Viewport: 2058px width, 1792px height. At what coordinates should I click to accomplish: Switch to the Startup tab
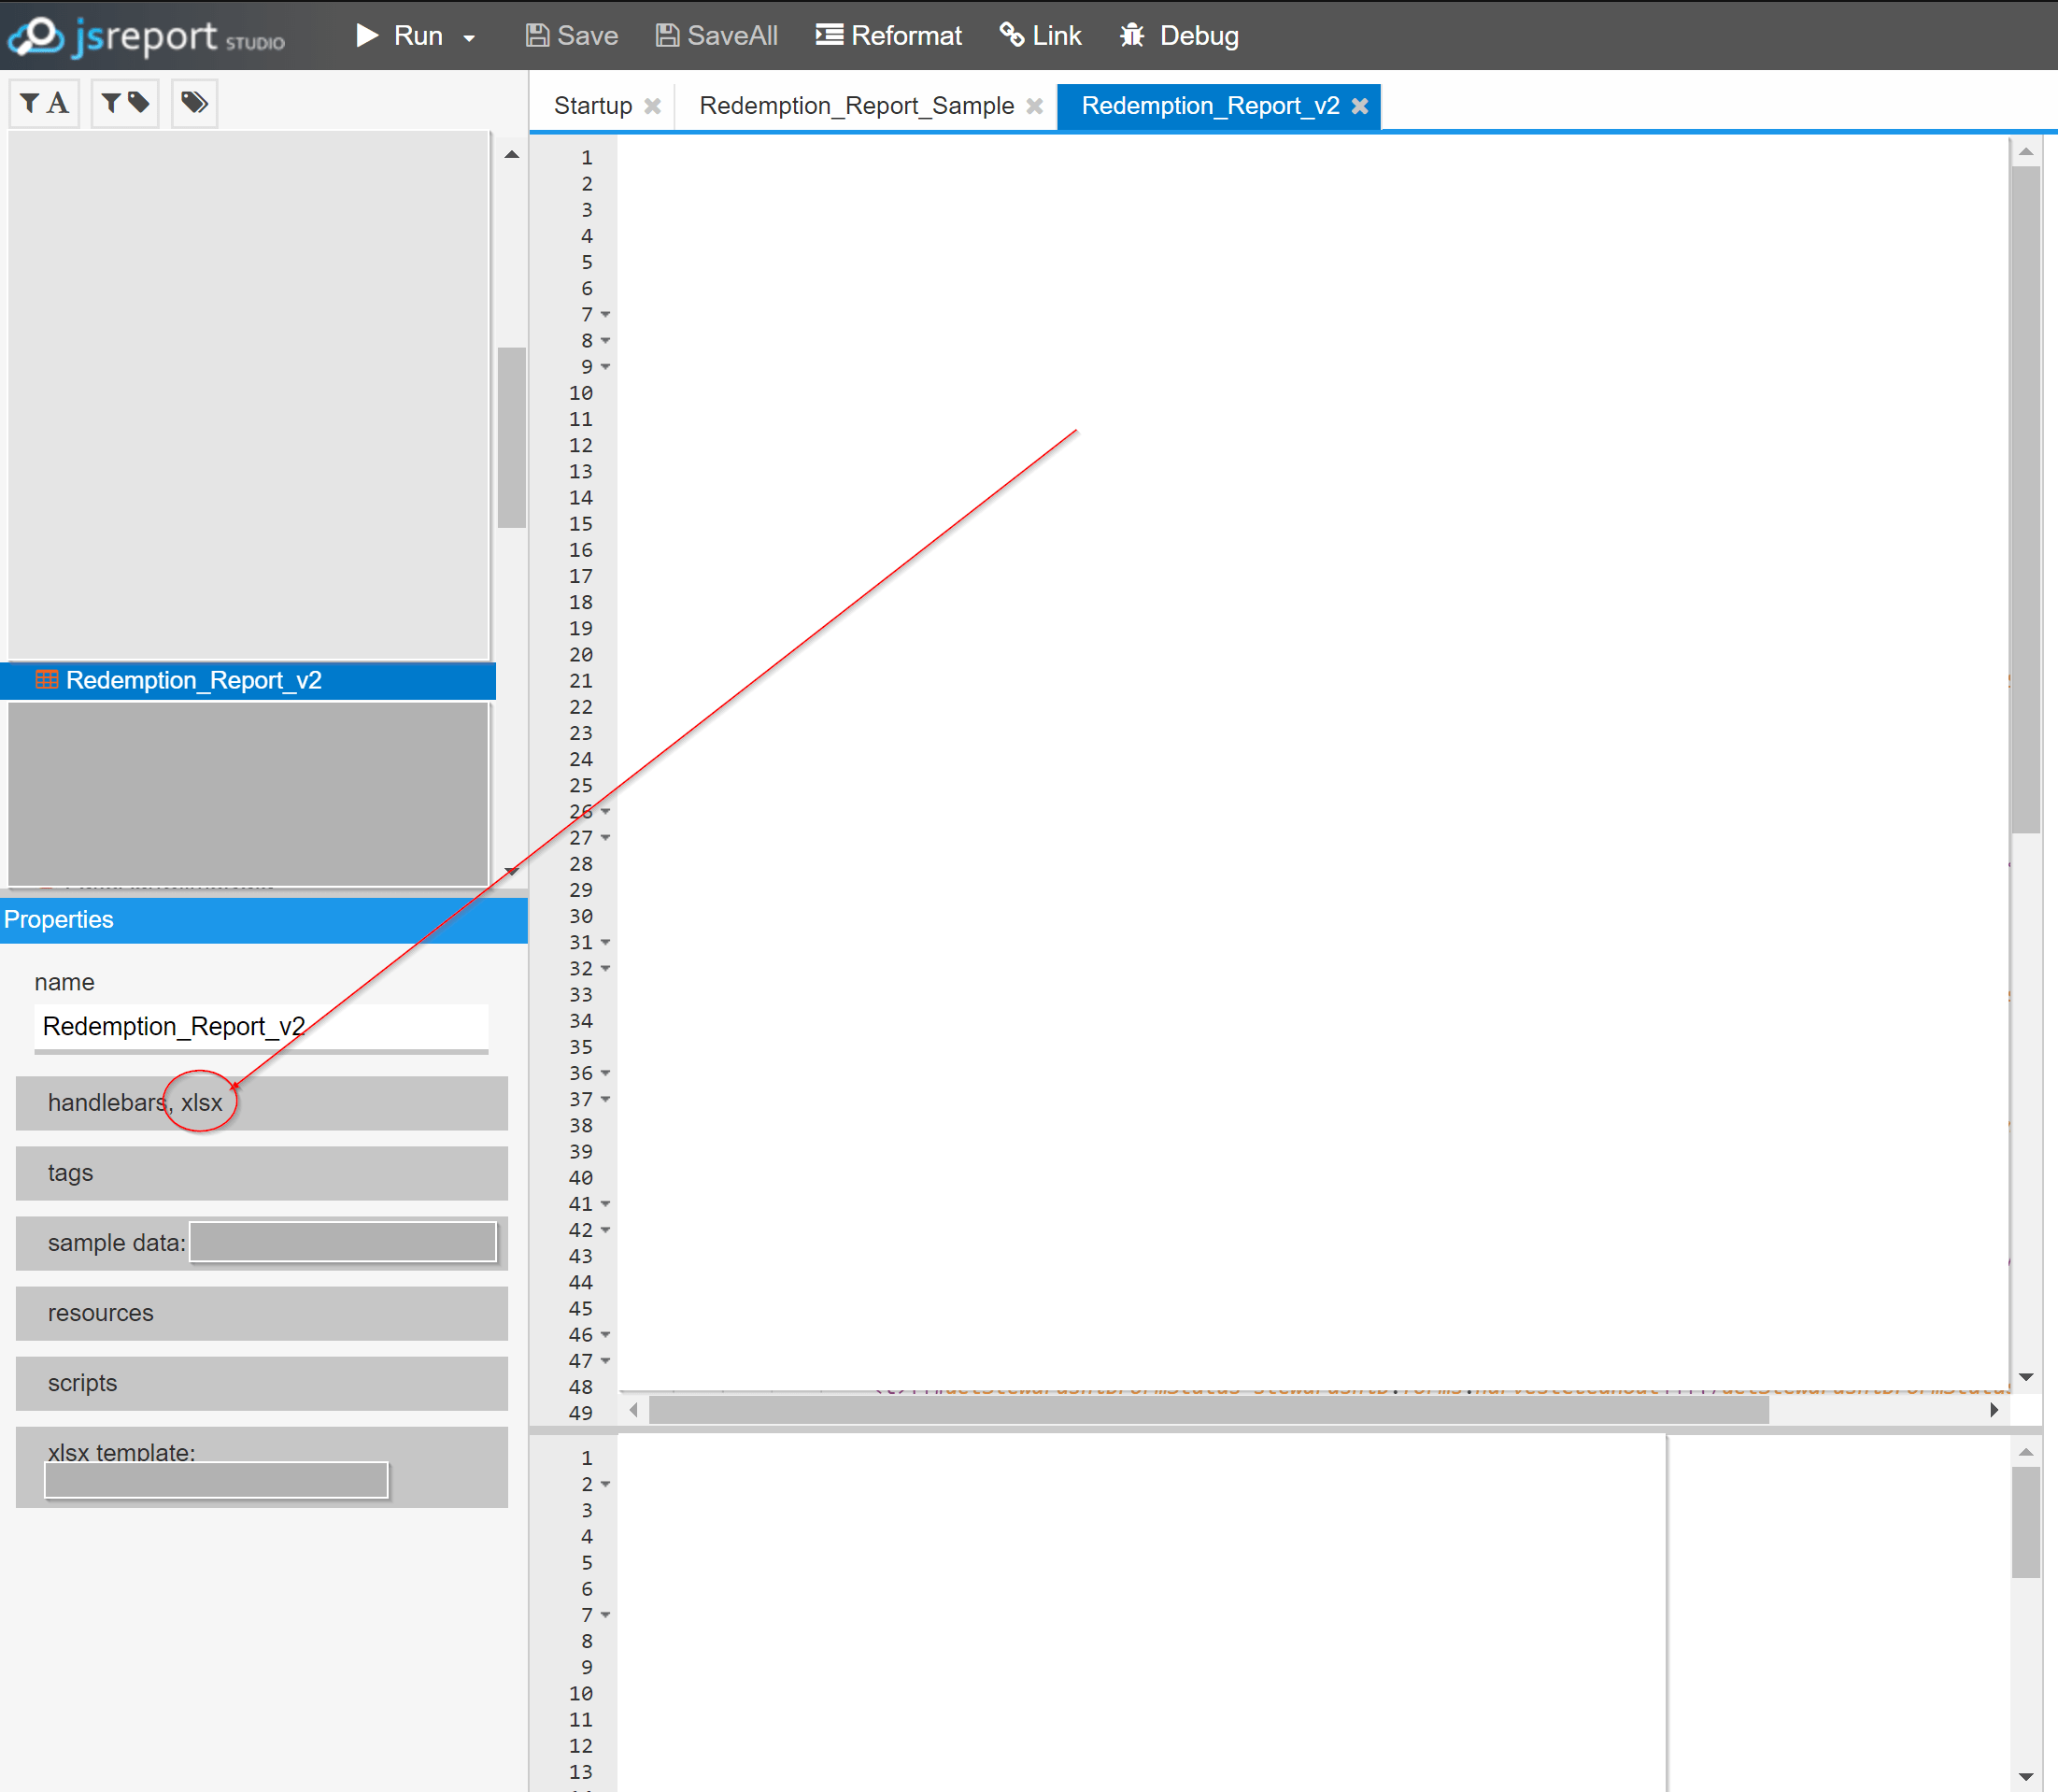point(592,105)
